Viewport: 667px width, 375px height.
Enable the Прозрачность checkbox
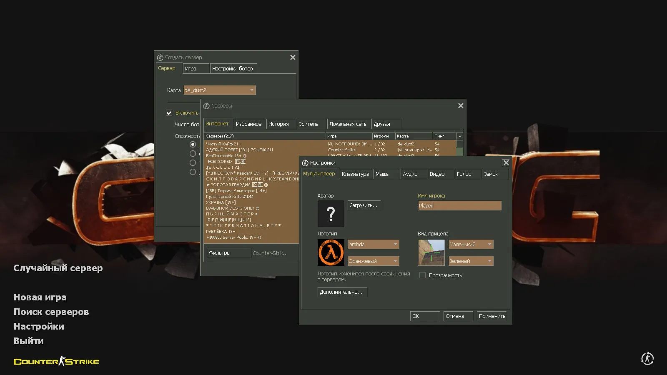coord(422,275)
